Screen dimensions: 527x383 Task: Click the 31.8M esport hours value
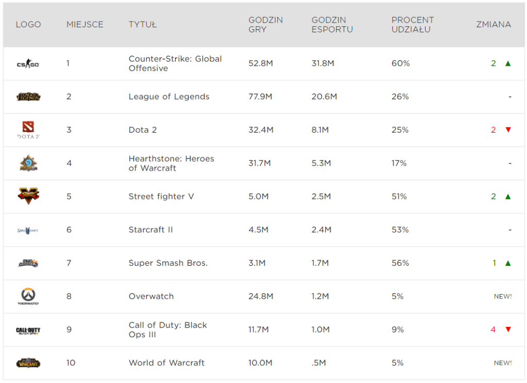323,63
